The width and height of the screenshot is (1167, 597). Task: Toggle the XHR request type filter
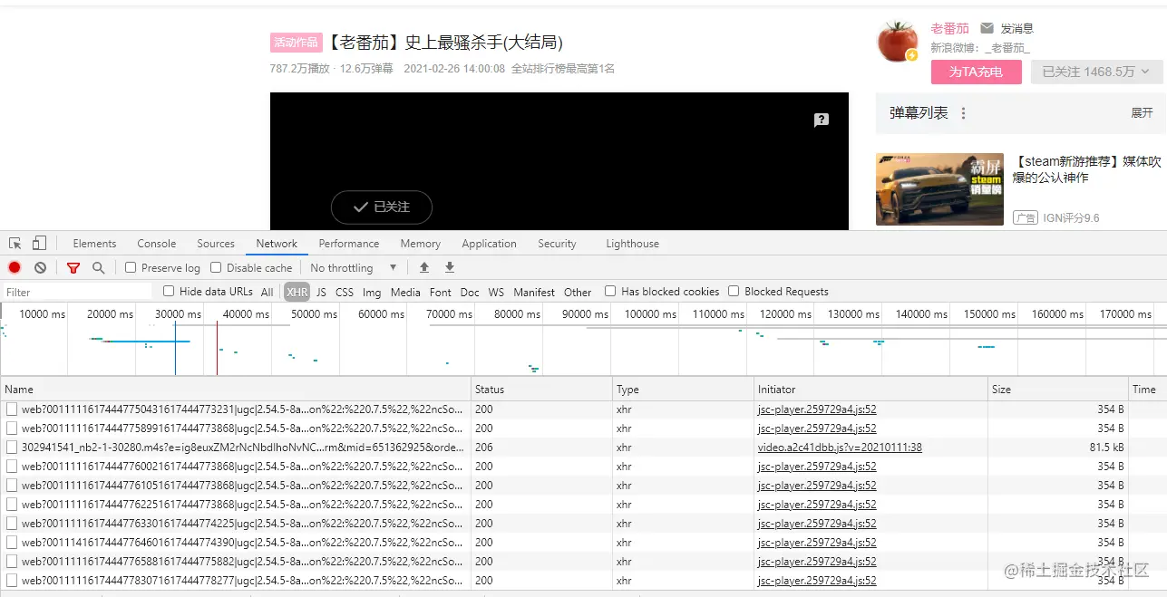[297, 292]
